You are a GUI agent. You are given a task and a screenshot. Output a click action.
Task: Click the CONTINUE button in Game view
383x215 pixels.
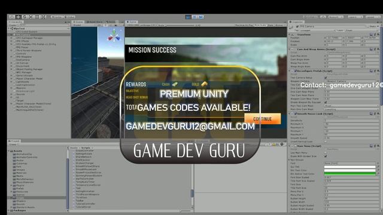(x=263, y=119)
